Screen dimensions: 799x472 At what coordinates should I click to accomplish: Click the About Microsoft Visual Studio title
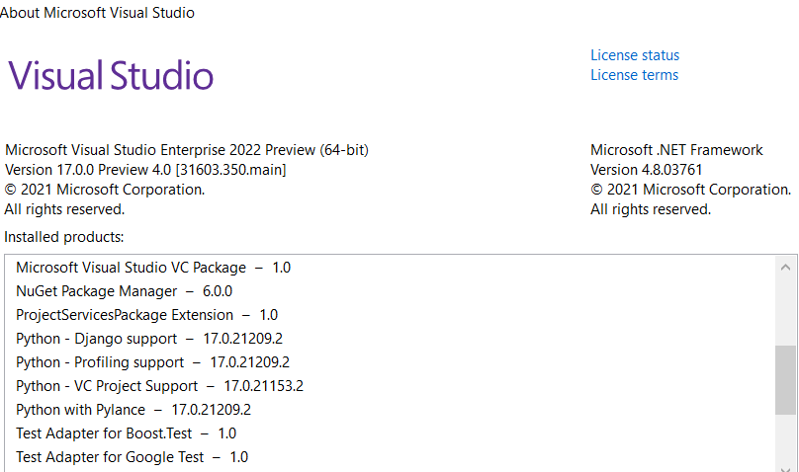click(x=97, y=13)
